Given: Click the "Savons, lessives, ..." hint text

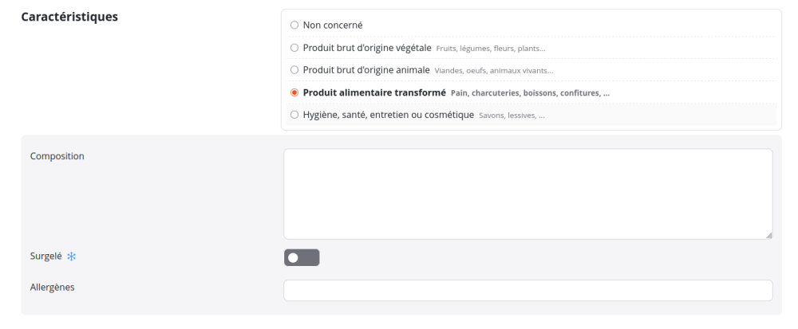Looking at the screenshot, I should [512, 116].
